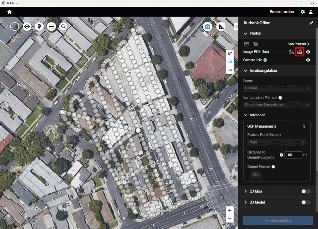Collapse the Photos section
This screenshot has height=229, width=318.
click(x=246, y=33)
